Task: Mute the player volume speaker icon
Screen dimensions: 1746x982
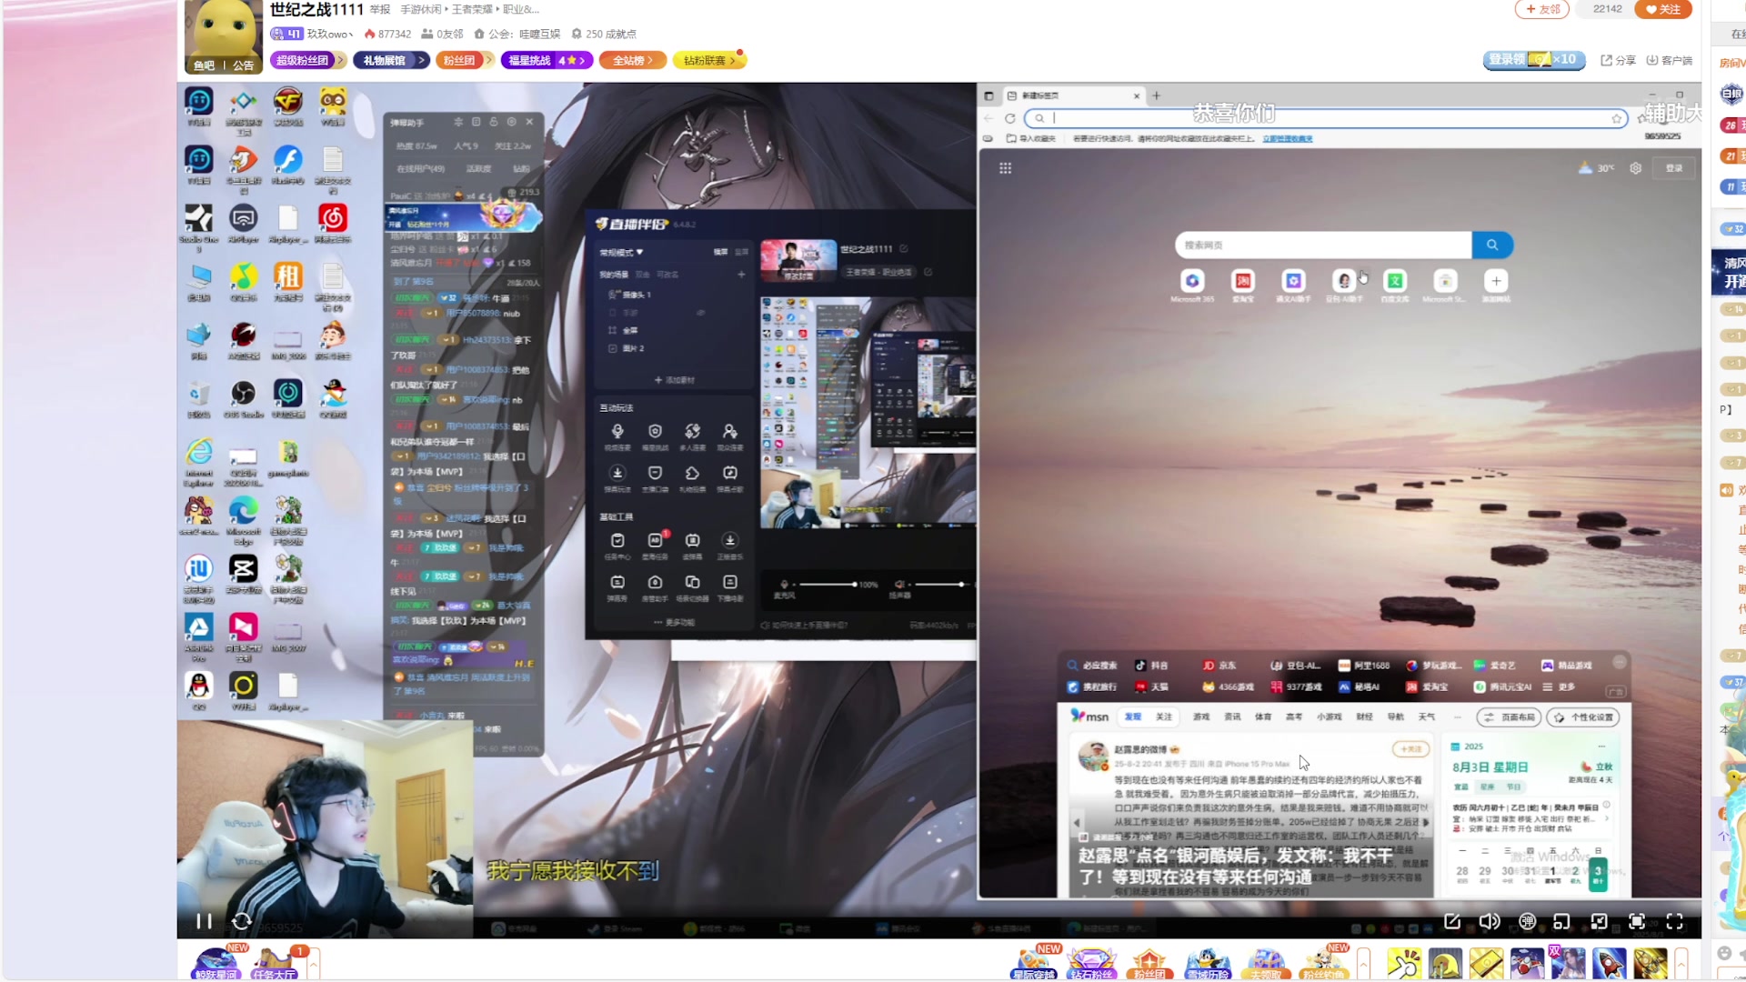Action: (x=1490, y=921)
